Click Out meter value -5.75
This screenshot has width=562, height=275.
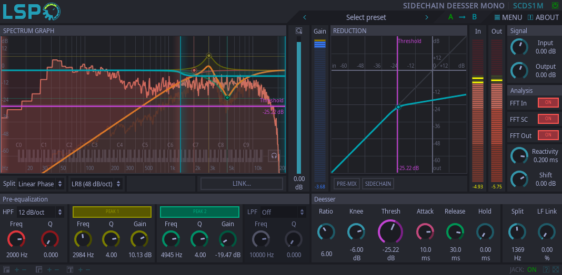pyautogui.click(x=496, y=186)
